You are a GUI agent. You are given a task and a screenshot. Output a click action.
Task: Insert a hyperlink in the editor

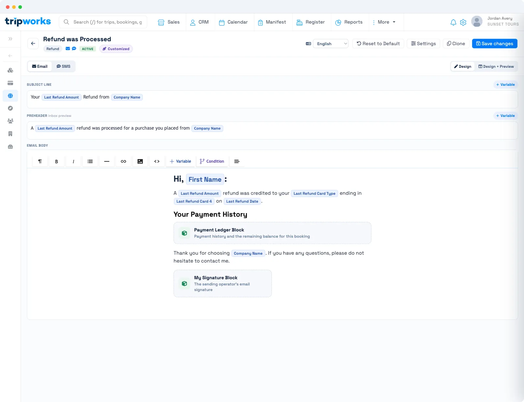point(123,161)
